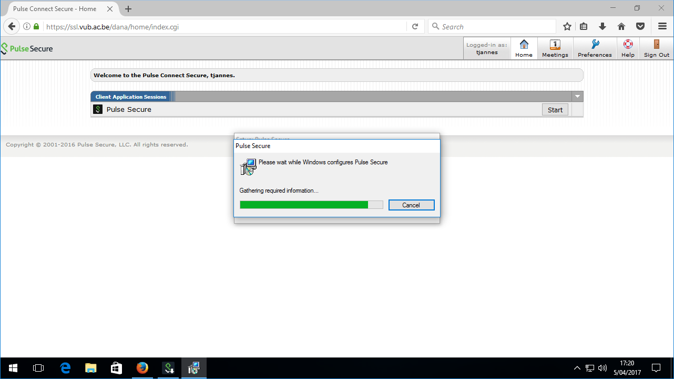Screen dimensions: 674x379
Task: Click the installer icon in the dialog
Action: point(248,167)
